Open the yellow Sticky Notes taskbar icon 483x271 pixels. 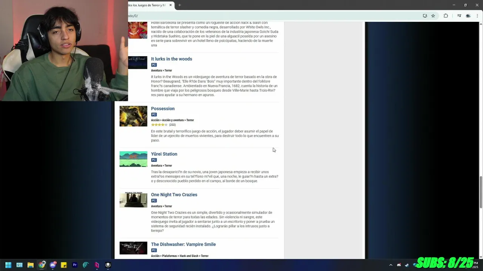64,265
